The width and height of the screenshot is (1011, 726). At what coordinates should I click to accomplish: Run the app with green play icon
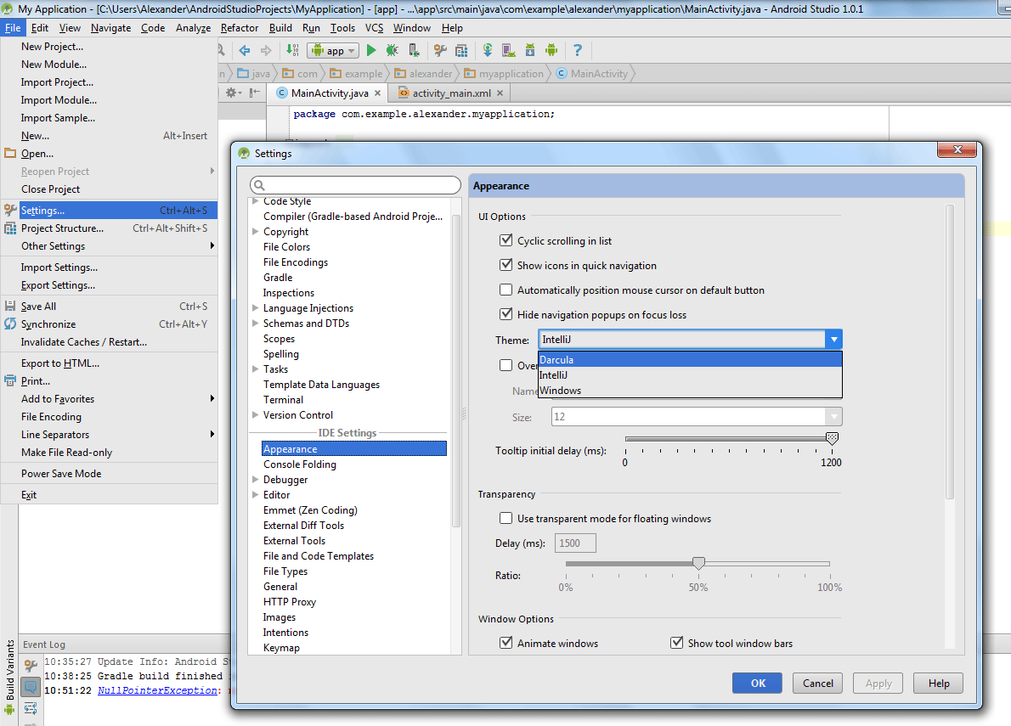pyautogui.click(x=370, y=50)
